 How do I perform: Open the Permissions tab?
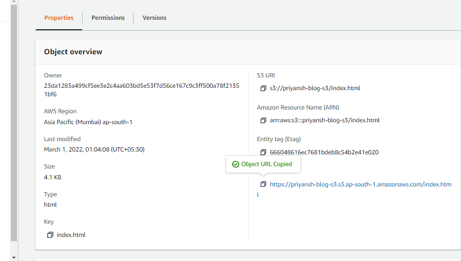108,18
